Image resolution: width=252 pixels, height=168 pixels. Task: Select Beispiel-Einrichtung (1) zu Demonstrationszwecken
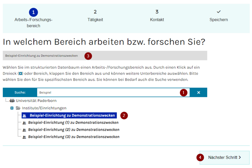tap(73, 122)
